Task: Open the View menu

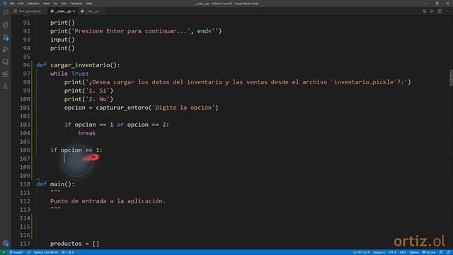Action: [46, 4]
